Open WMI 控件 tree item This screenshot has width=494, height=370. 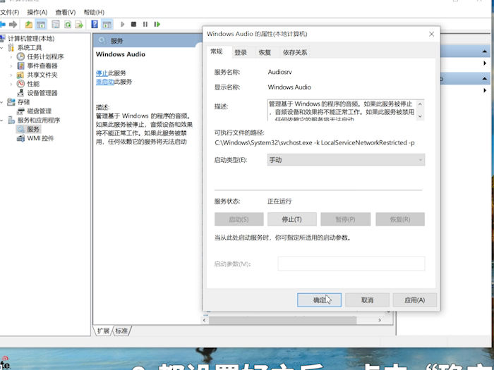click(x=40, y=138)
